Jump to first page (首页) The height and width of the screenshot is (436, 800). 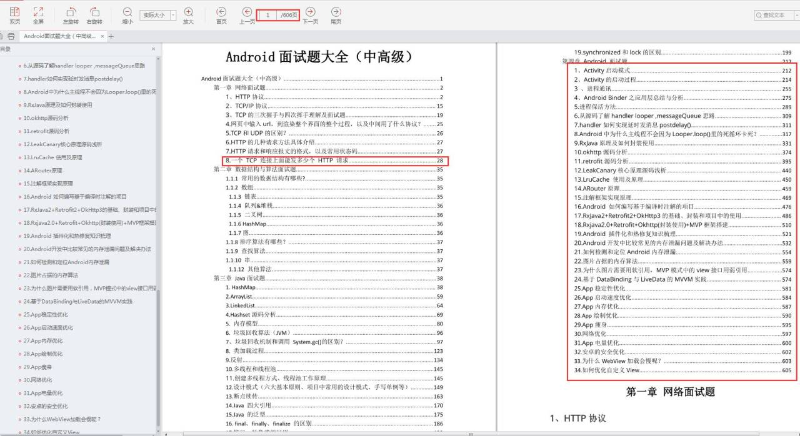[x=221, y=15]
